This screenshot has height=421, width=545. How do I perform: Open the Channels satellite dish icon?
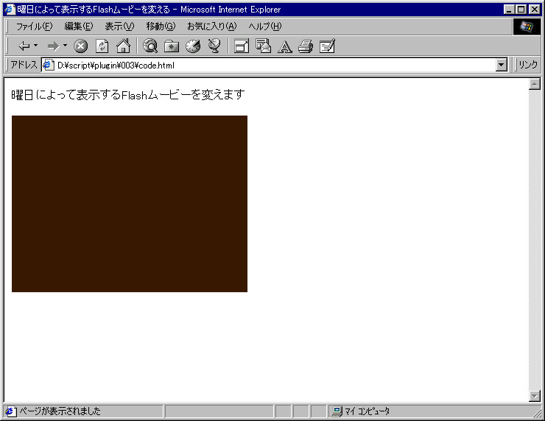click(x=214, y=46)
